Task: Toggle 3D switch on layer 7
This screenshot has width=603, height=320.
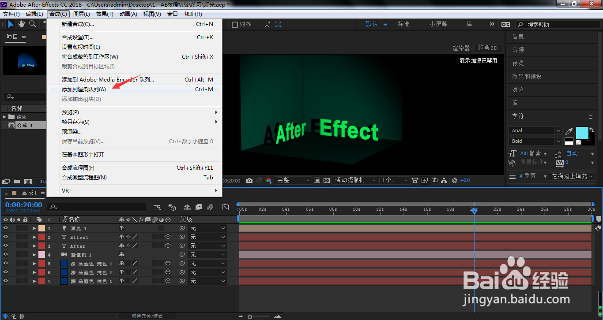Action: tap(168, 281)
